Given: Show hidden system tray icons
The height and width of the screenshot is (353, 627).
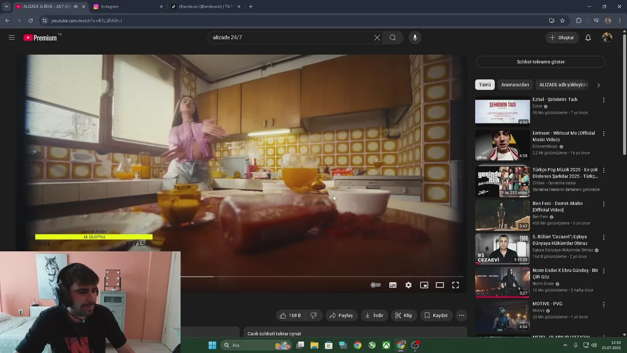Looking at the screenshot, I should pos(565,345).
